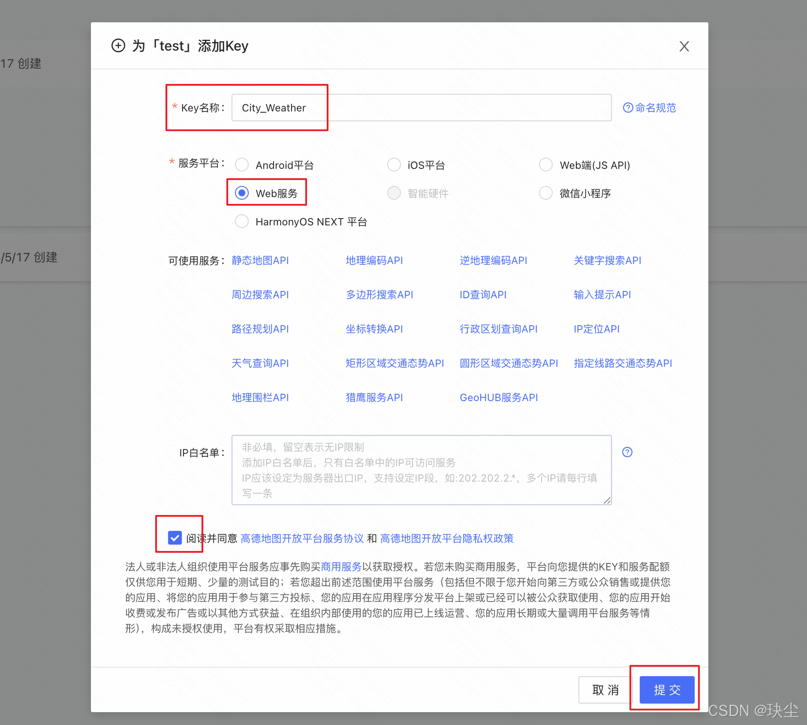Image resolution: width=807 pixels, height=725 pixels.
Task: Click the 取消 cancel button
Action: 605,690
